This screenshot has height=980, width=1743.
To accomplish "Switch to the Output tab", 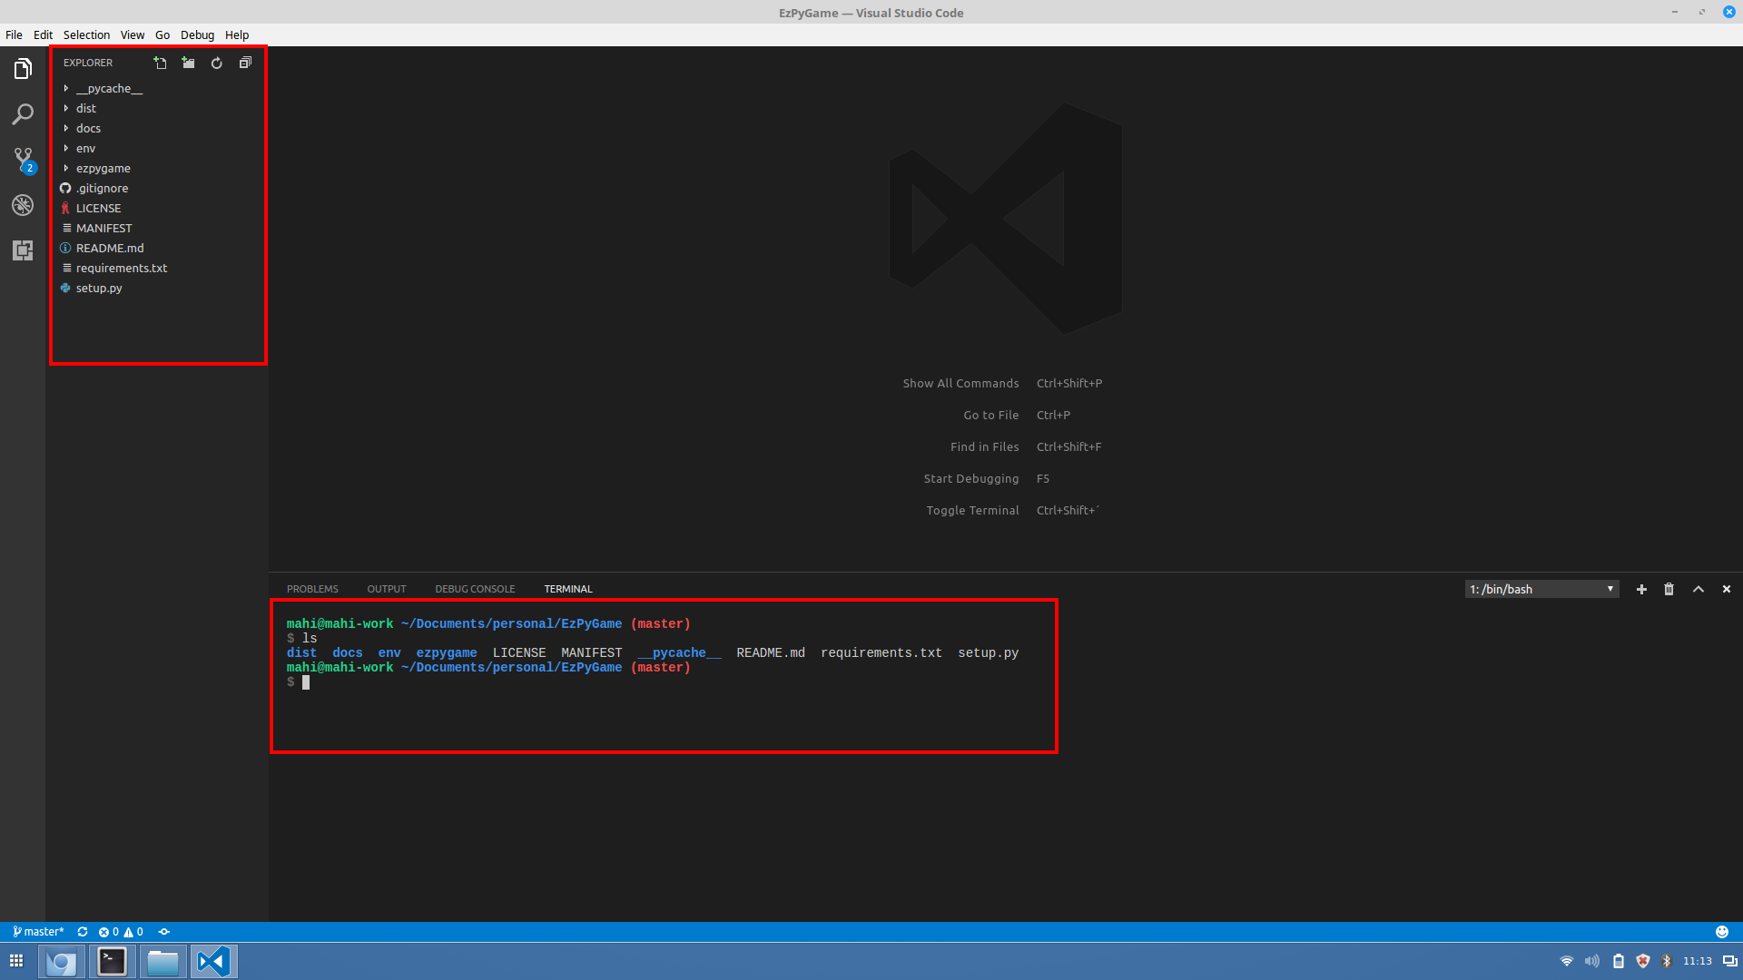I will tap(387, 589).
